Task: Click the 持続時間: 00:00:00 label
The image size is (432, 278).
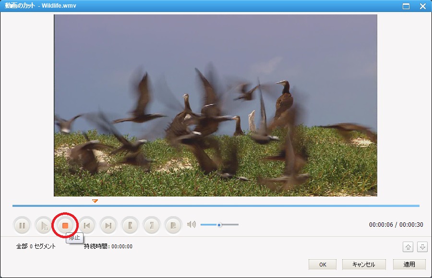Action: (108, 246)
